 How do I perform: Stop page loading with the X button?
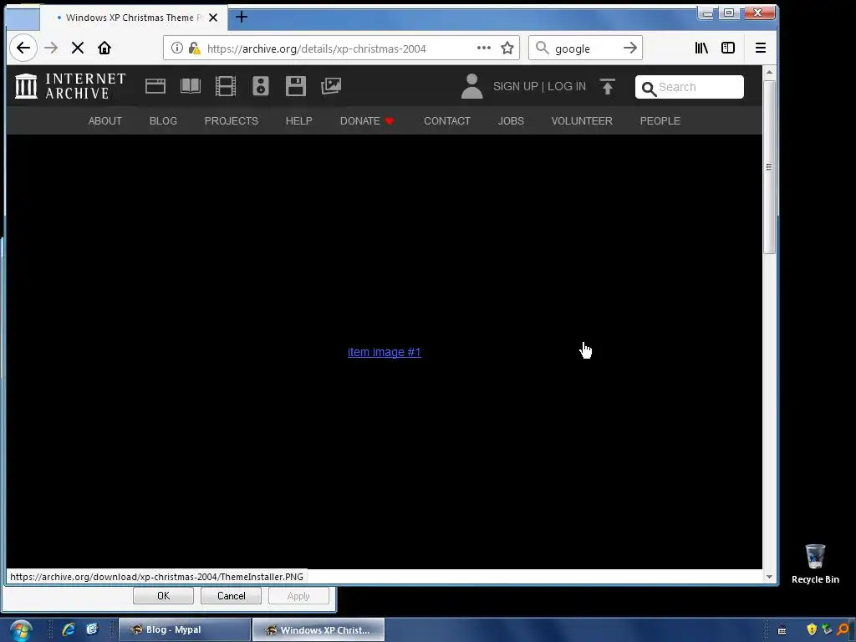(78, 48)
